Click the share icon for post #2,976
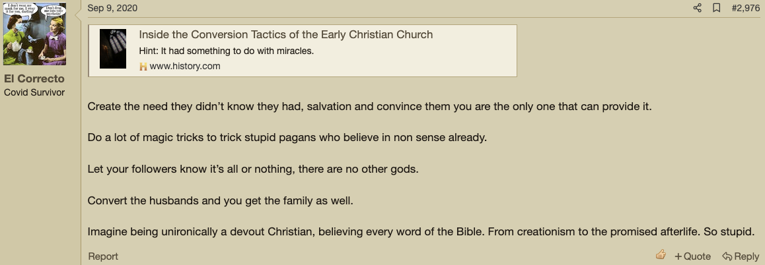 click(x=697, y=8)
